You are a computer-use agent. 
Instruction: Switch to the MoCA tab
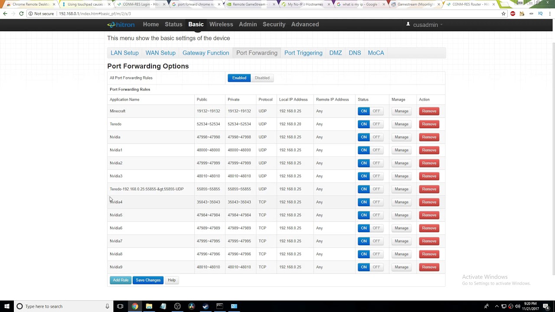376,53
